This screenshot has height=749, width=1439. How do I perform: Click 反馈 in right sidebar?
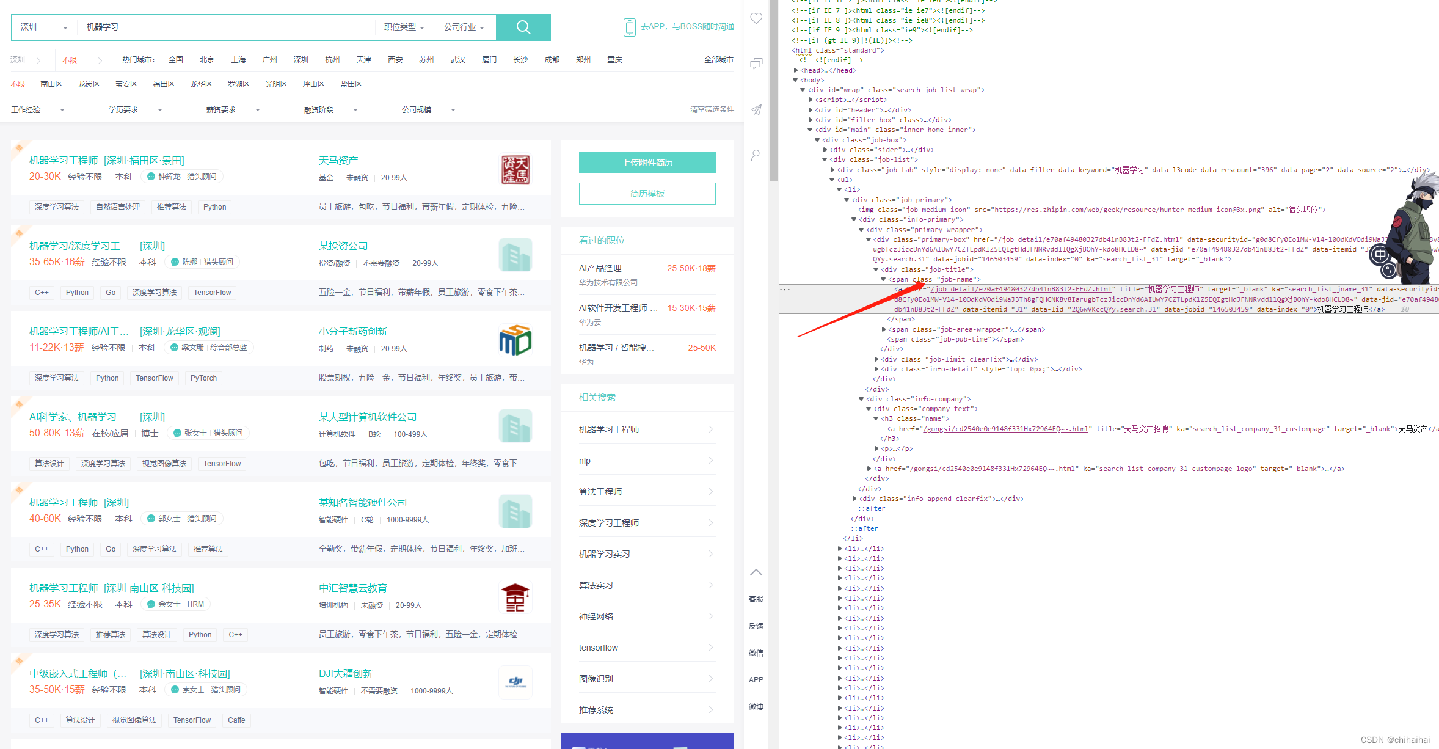(756, 626)
